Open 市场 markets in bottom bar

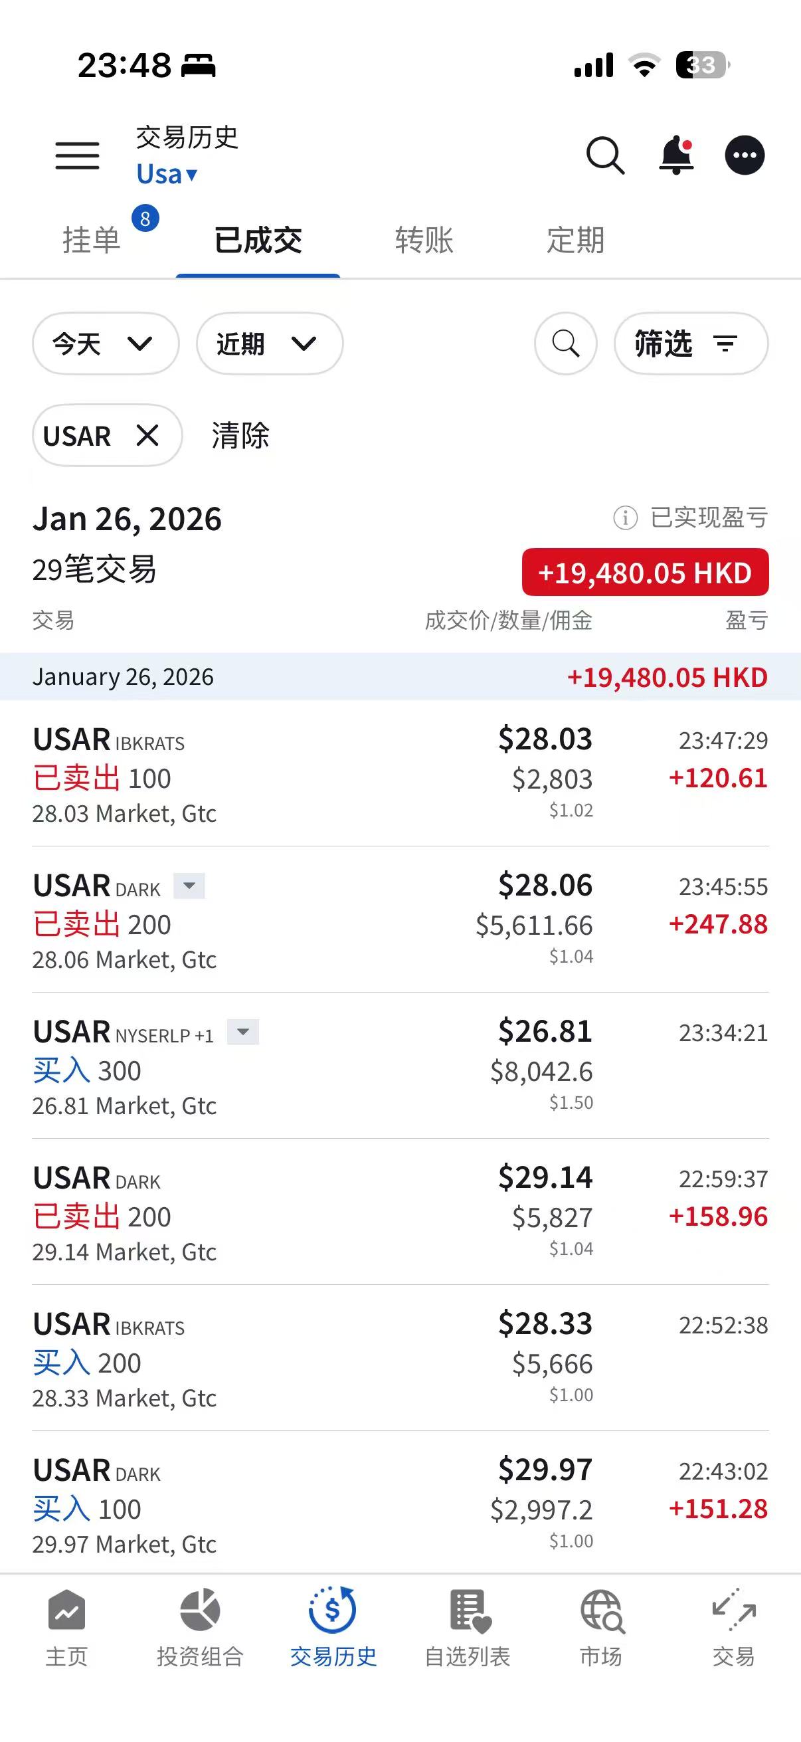pos(602,1628)
